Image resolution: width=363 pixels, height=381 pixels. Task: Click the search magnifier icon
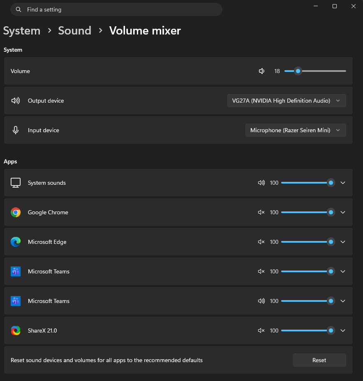[18, 9]
